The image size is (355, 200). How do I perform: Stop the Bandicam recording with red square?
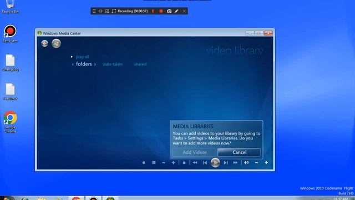(x=161, y=11)
